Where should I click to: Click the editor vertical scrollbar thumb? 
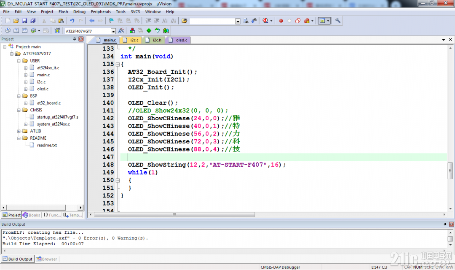450,170
